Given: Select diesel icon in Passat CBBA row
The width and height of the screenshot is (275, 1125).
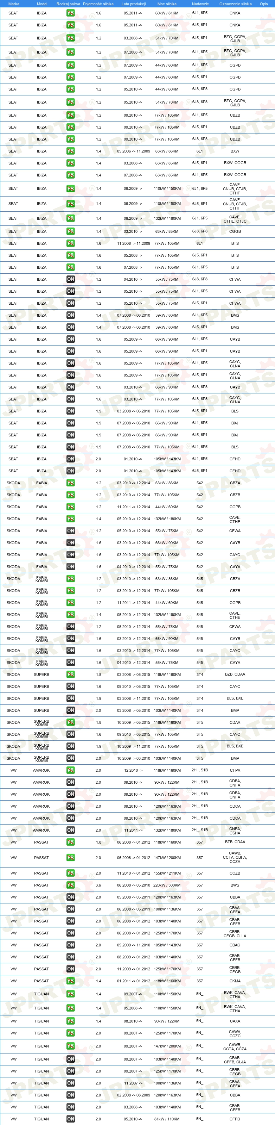Looking at the screenshot, I should 70,897.
